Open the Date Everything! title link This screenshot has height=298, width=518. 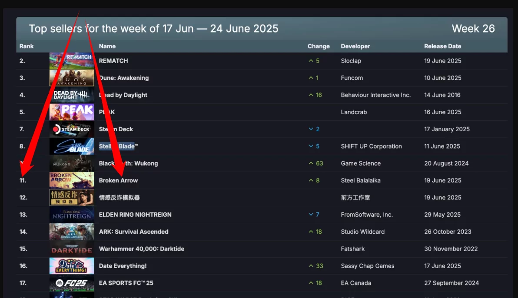[x=123, y=266]
